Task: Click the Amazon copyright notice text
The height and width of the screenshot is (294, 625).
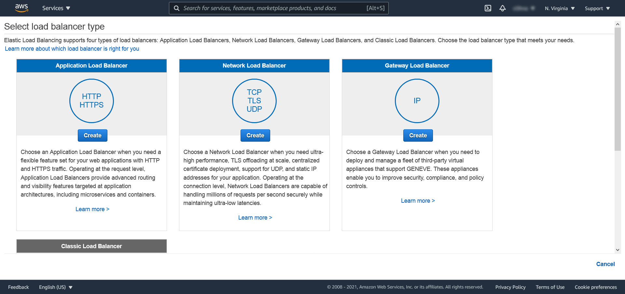Action: click(405, 287)
